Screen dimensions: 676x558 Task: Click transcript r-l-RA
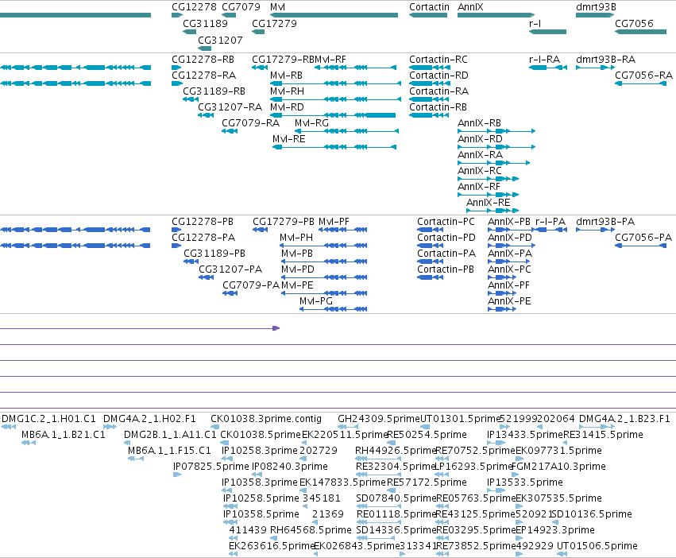pos(548,68)
